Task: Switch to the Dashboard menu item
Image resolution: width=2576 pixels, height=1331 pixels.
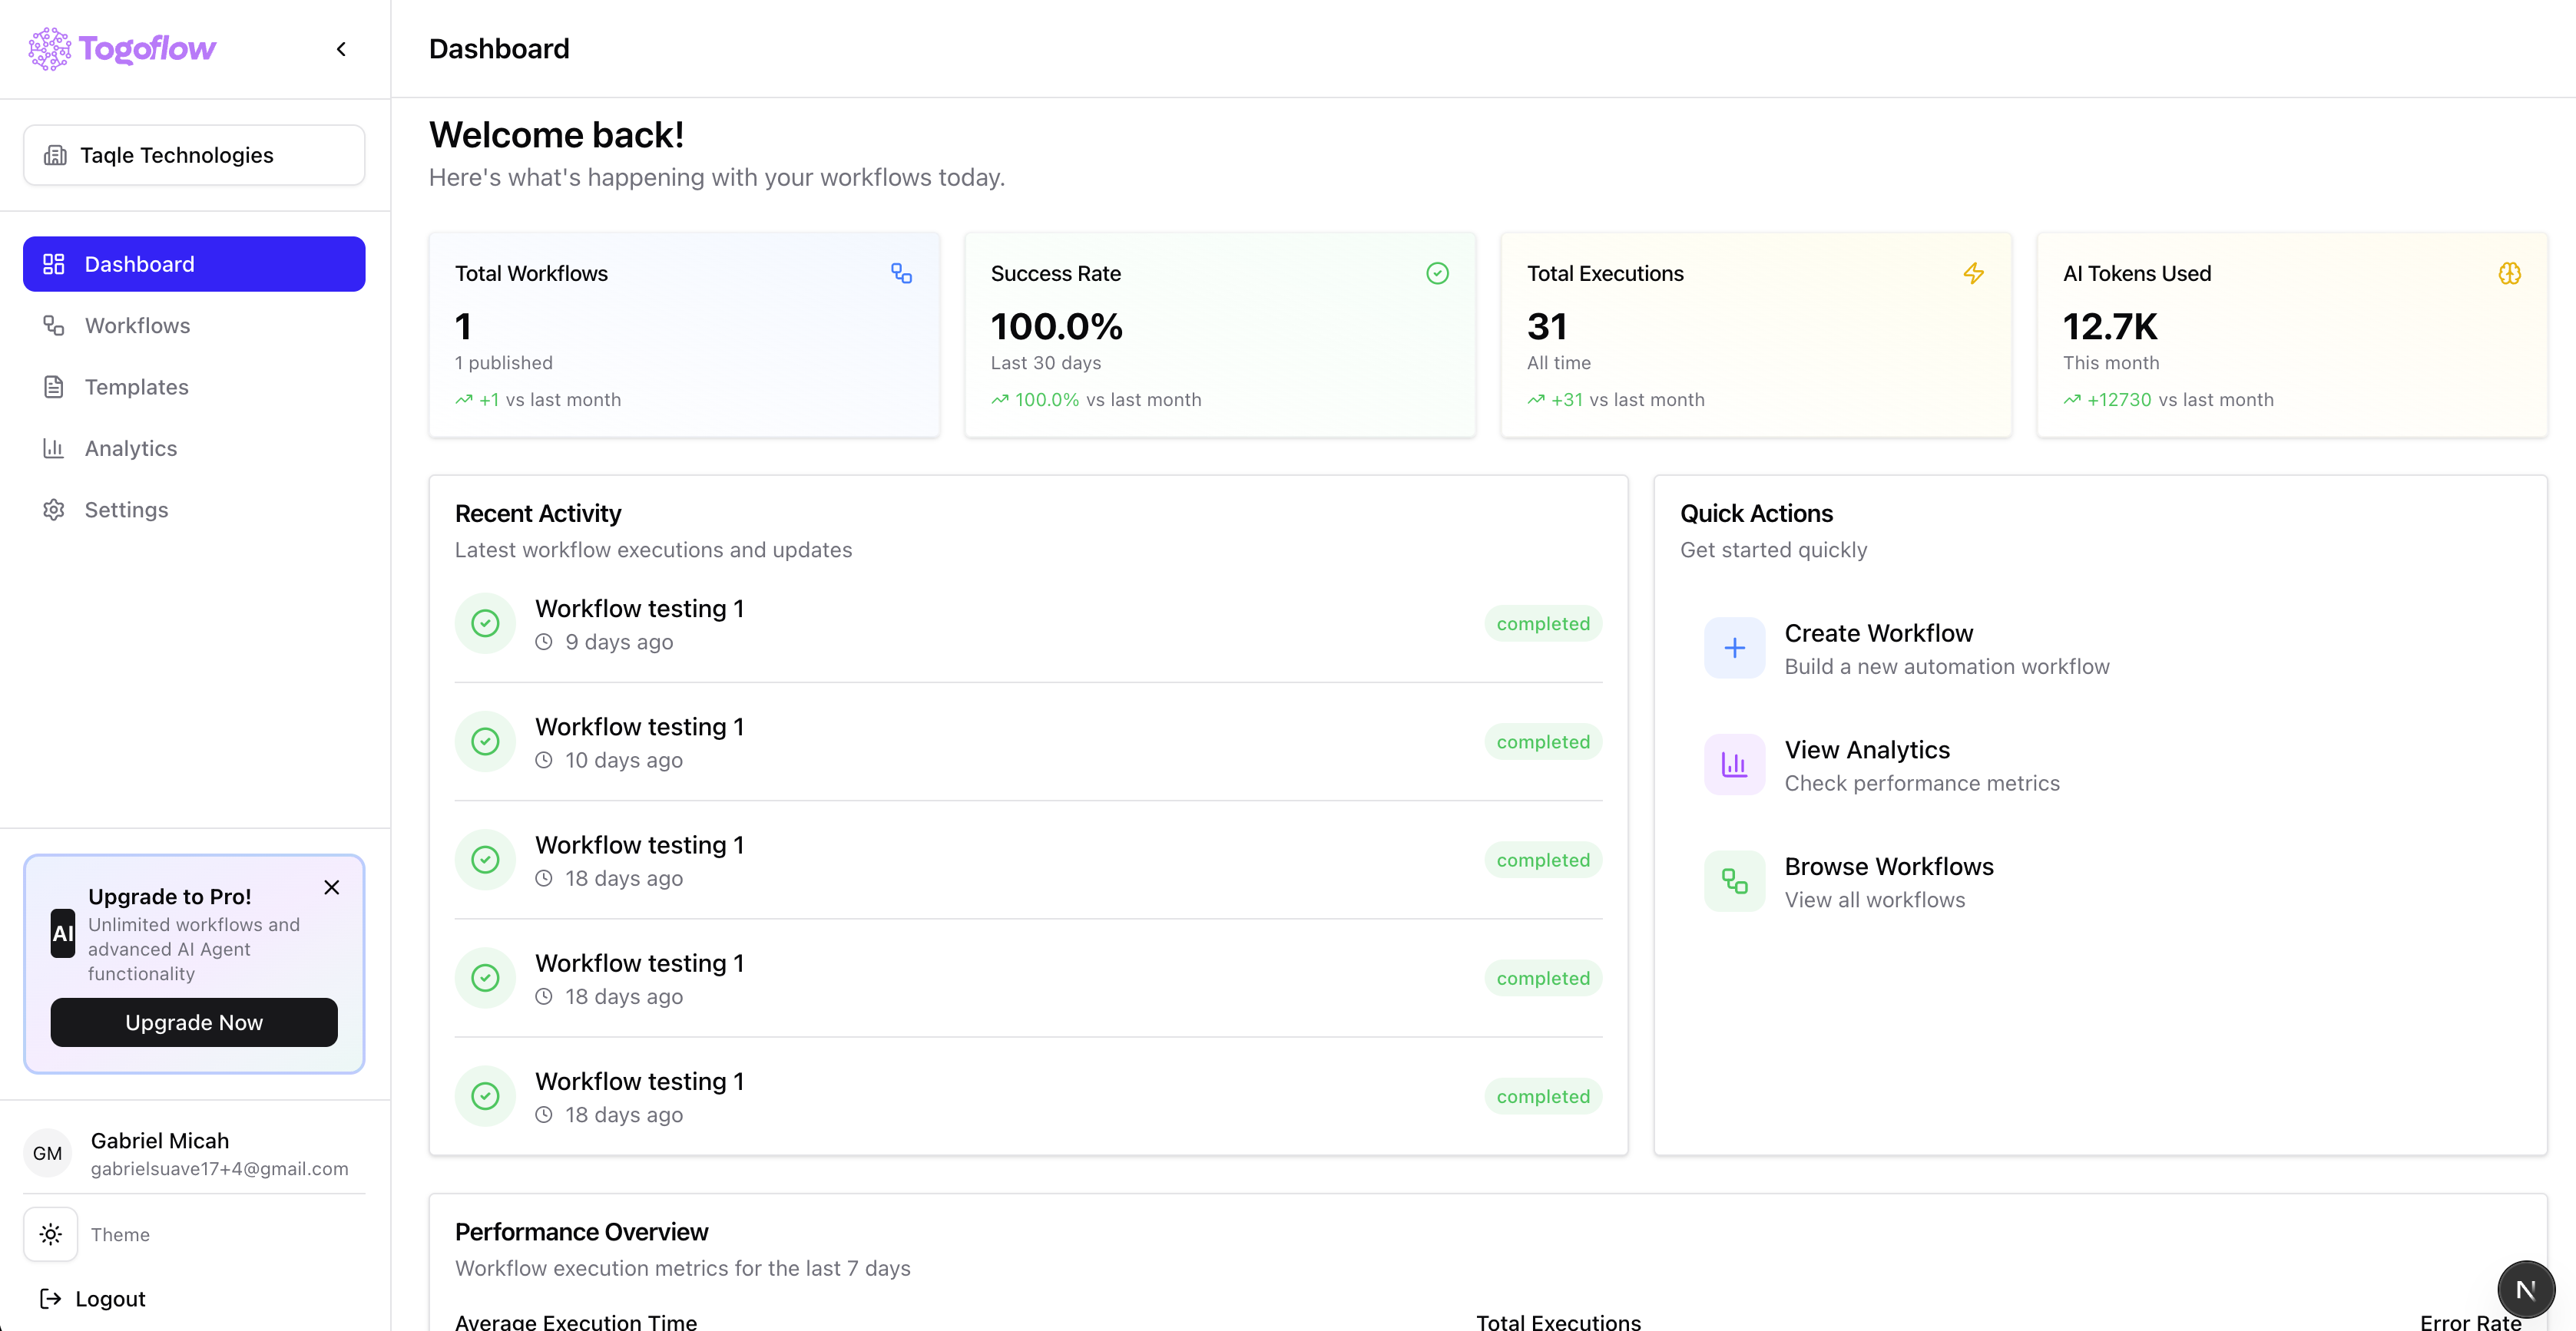Action: coord(139,263)
